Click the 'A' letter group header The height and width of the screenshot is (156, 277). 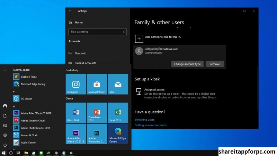pos(14,106)
